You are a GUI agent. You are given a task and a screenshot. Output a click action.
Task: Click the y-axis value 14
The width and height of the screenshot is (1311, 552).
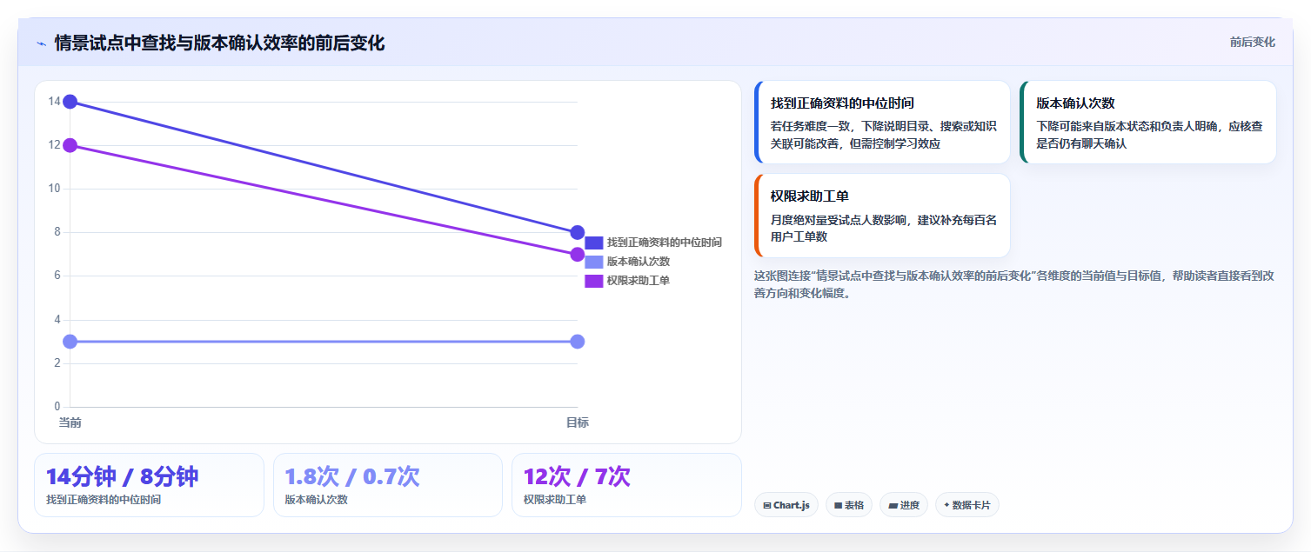click(54, 102)
